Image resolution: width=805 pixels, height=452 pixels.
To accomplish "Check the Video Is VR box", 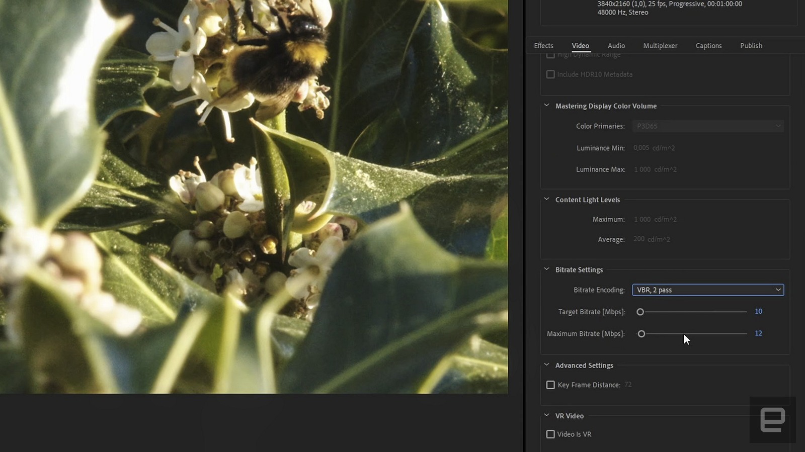I will point(550,434).
